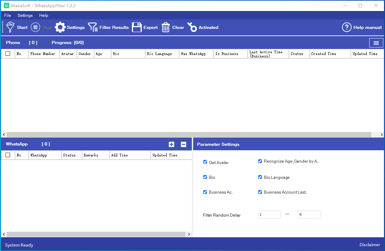Toggle the Bio Language checkbox
The image size is (385, 251).
pos(260,177)
